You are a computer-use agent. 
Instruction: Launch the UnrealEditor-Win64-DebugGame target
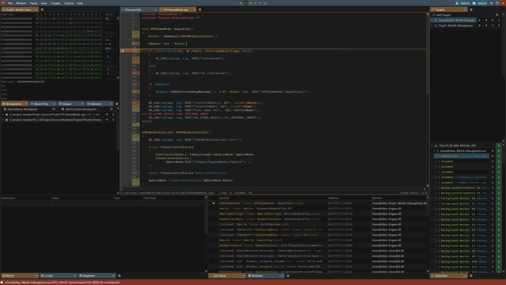tap(480, 20)
